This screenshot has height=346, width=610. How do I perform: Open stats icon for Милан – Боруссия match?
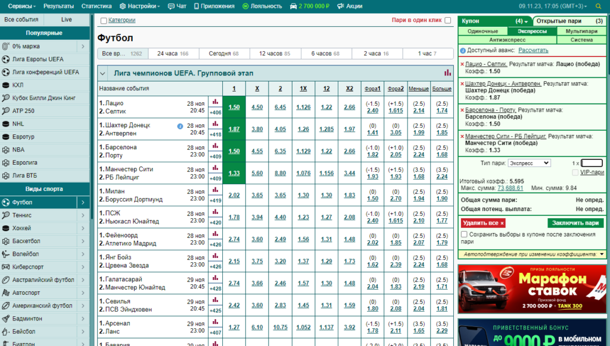coord(215,190)
